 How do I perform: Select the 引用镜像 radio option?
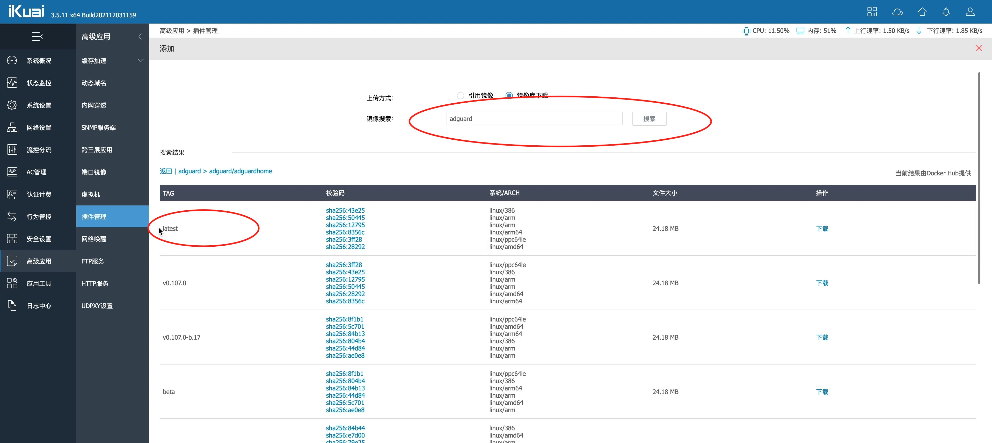[x=460, y=96]
